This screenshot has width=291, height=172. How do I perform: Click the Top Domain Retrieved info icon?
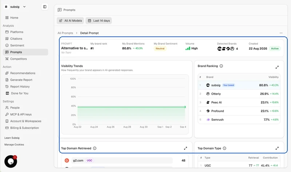[95, 148]
